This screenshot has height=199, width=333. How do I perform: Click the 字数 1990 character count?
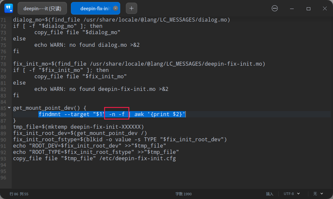pos(183,194)
